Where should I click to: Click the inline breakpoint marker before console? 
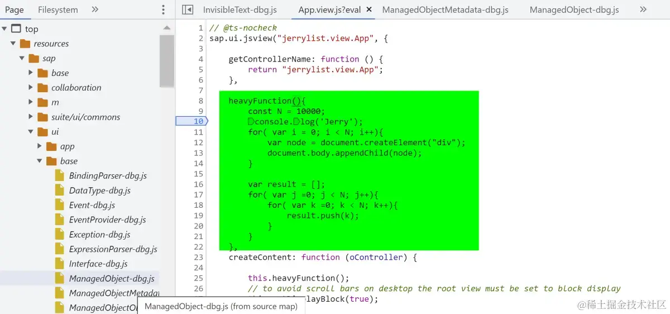251,122
